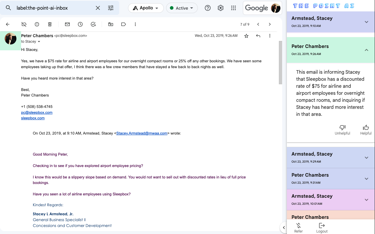375x234 pixels.
Task: Star the Peter Chambers email
Action: [x=246, y=36]
